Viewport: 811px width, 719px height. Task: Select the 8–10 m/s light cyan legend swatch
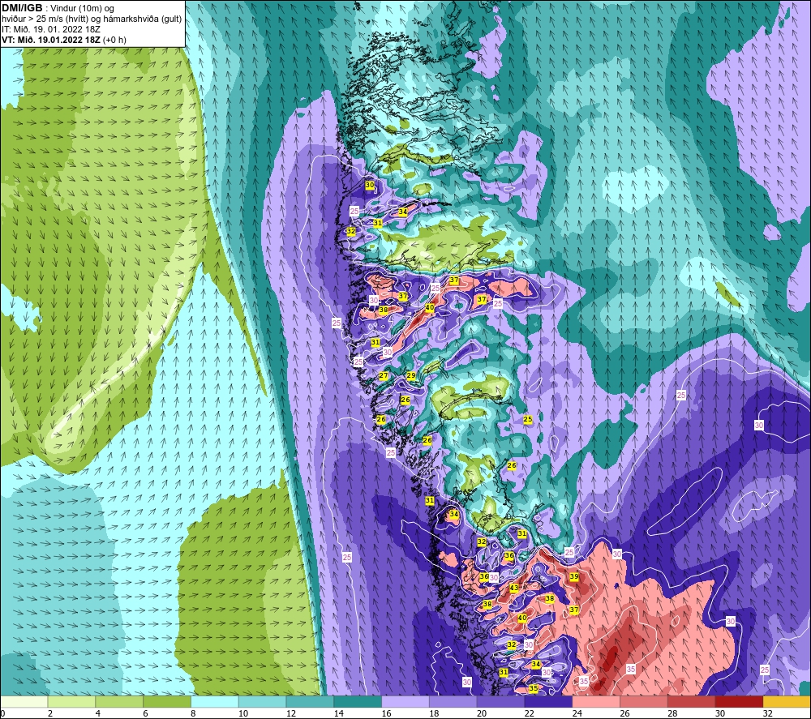(215, 701)
